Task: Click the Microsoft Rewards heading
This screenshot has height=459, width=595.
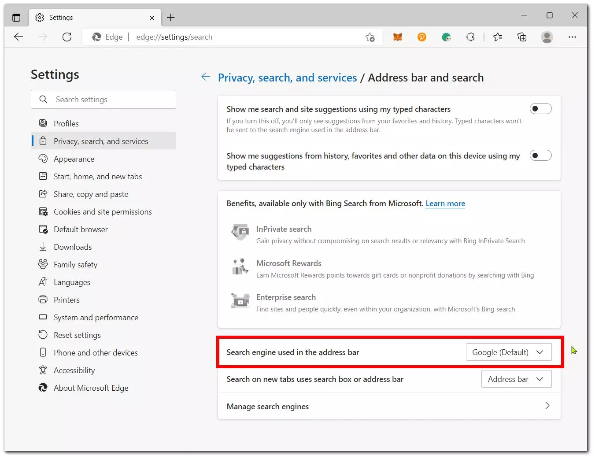Action: (289, 263)
